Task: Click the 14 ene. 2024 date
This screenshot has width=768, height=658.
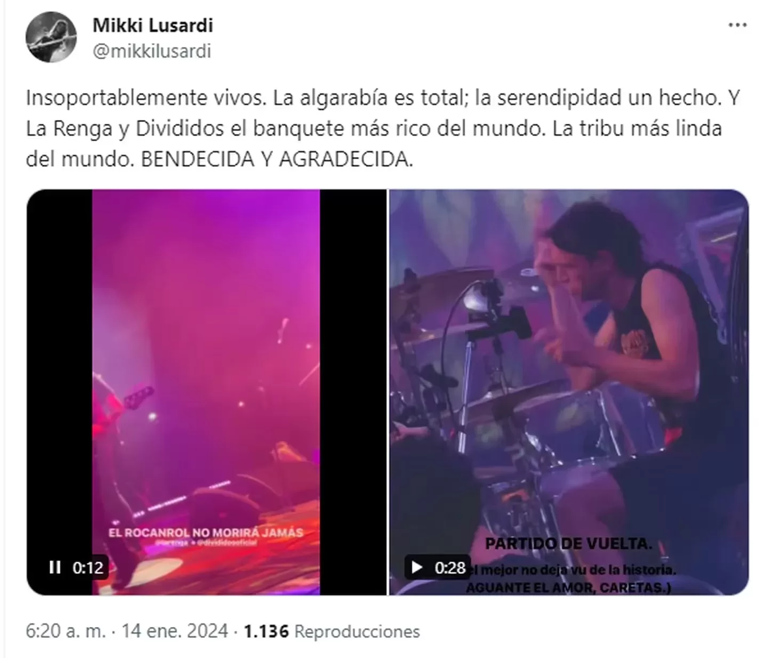Action: coord(175,631)
